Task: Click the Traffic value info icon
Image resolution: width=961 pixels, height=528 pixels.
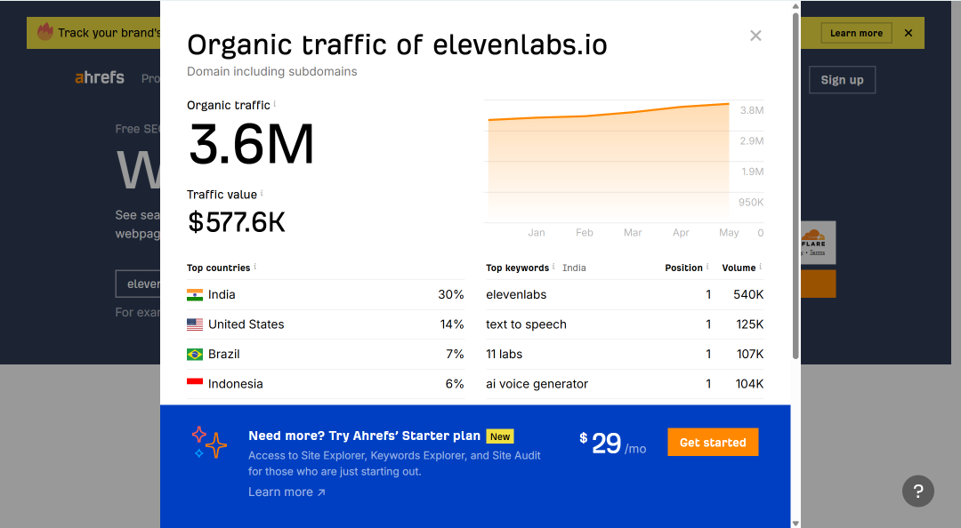Action: 262,193
